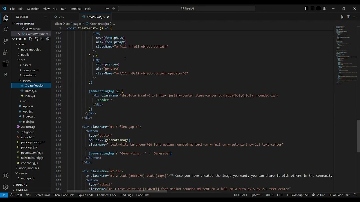Select the CreatePost.jsx editor tab

click(96, 17)
